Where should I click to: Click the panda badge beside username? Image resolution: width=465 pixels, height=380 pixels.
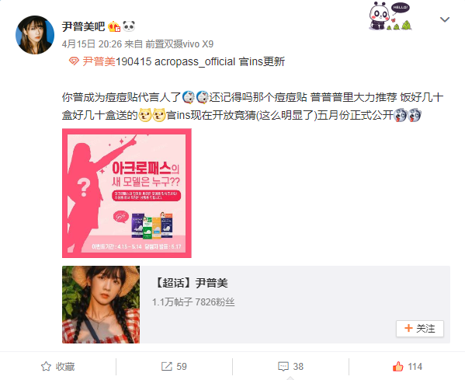(x=129, y=26)
